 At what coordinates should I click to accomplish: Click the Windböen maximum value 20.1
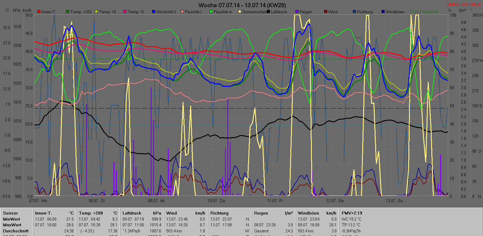click(333, 225)
